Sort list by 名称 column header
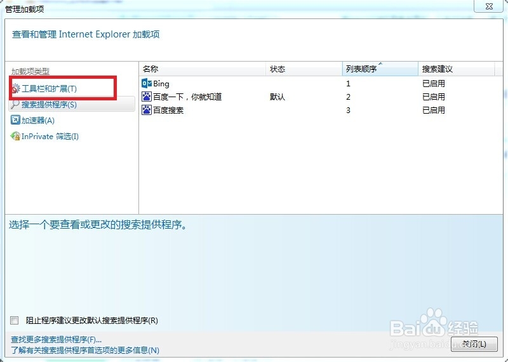This screenshot has width=508, height=362. tap(203, 69)
